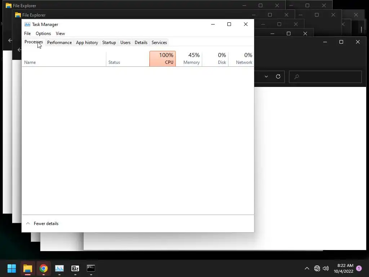Image resolution: width=369 pixels, height=277 pixels.
Task: Open the Command Prompt taskbar icon
Action: click(91, 268)
